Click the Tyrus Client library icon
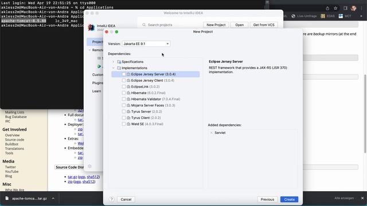This screenshot has width=367, height=206. (x=128, y=118)
